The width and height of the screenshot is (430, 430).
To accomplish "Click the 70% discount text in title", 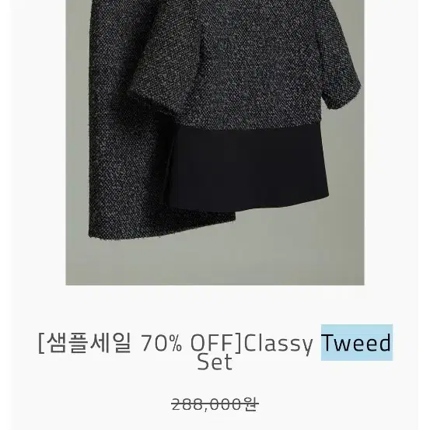I will tap(161, 343).
